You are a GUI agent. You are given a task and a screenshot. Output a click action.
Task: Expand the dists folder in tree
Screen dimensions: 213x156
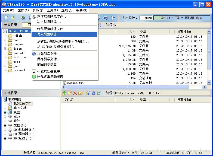tap(5, 49)
